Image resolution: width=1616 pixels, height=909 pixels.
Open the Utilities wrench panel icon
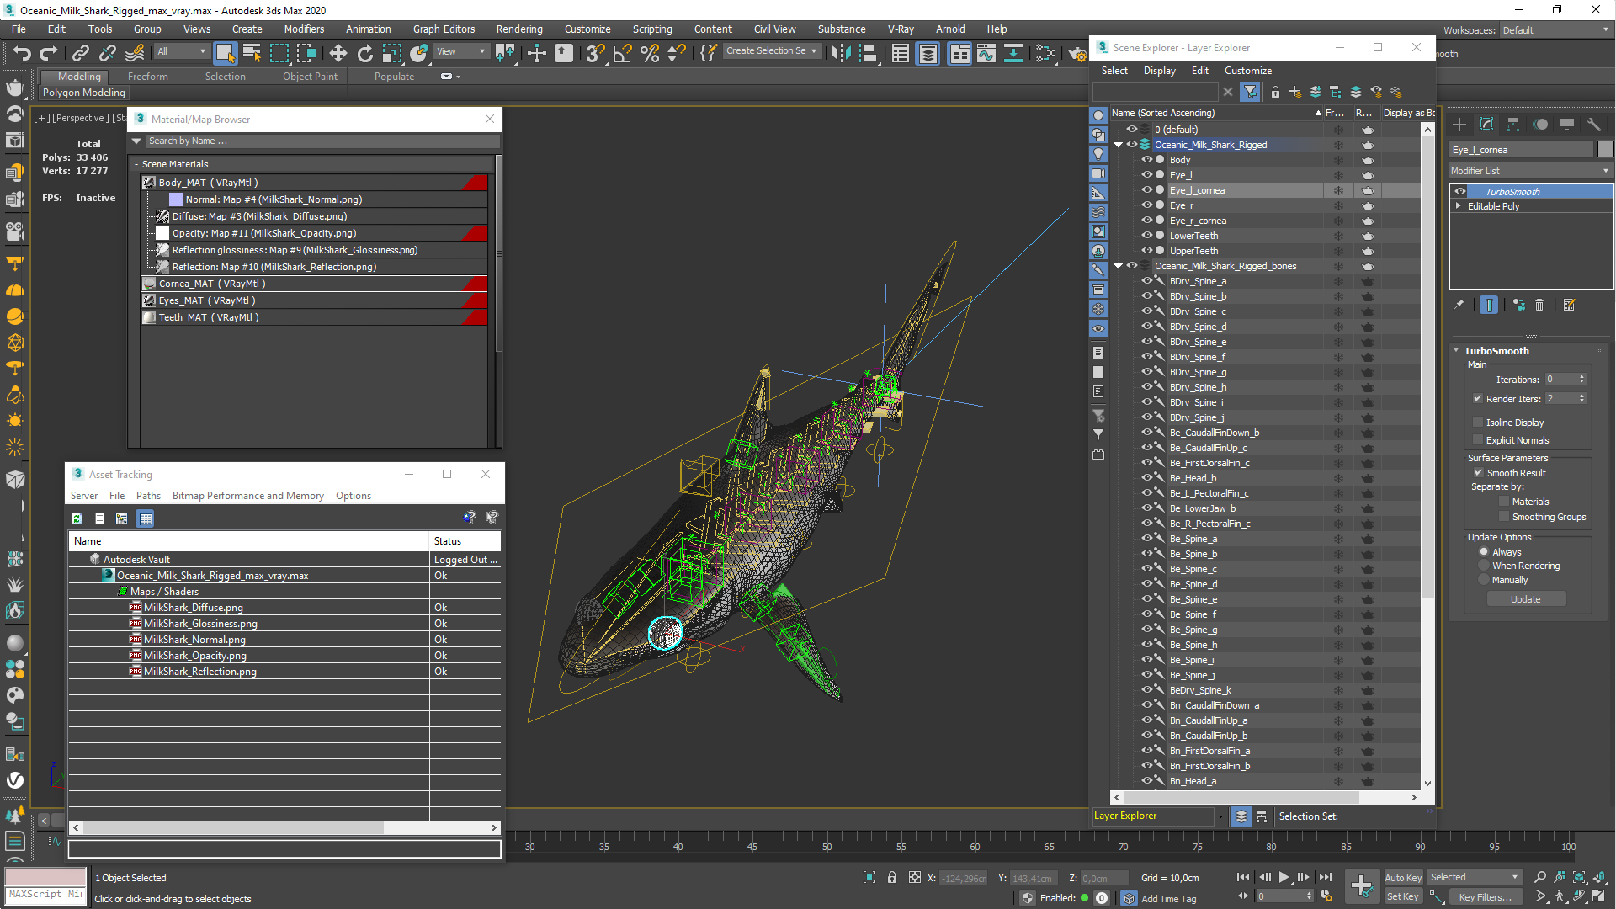pos(1594,125)
